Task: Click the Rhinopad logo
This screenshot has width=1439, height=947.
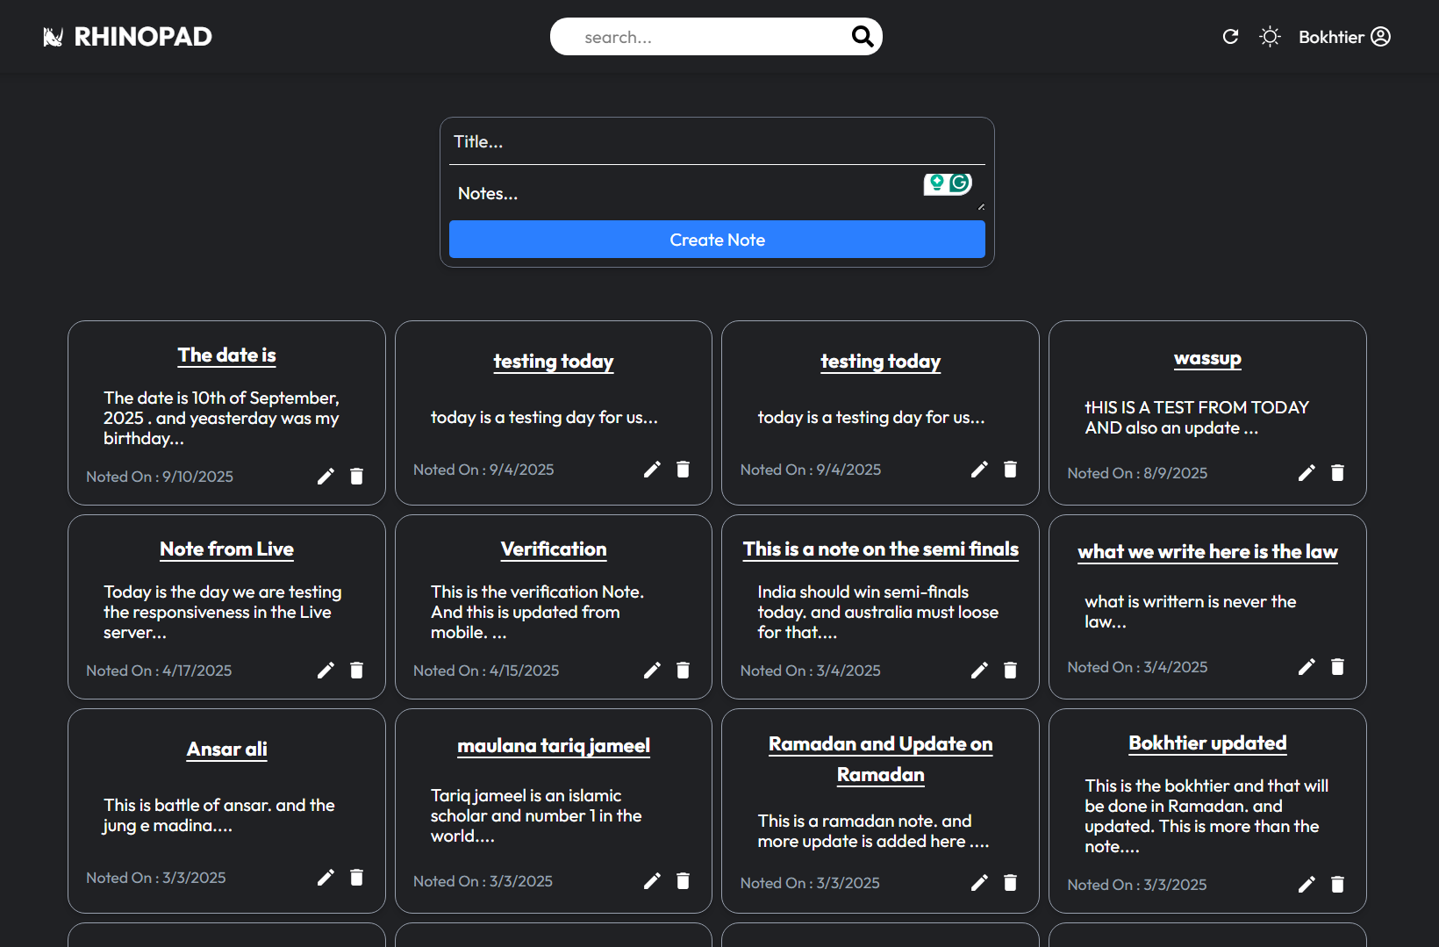Action: tap(128, 37)
